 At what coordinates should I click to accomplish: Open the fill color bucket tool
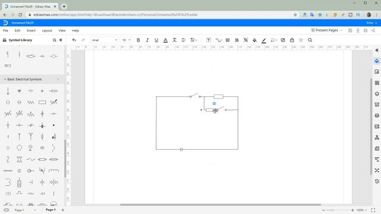pyautogui.click(x=255, y=40)
